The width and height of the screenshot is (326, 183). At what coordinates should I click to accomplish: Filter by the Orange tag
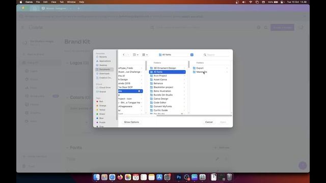(x=102, y=106)
